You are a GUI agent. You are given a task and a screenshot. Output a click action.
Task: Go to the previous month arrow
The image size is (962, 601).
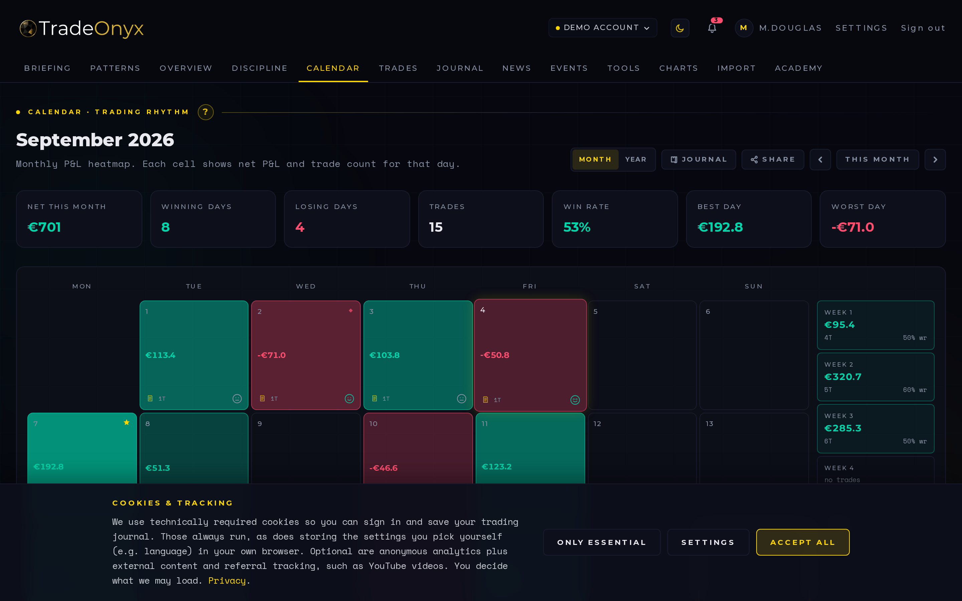coord(820,159)
